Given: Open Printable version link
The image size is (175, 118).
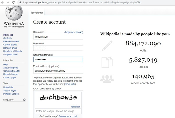Looking at the screenshot, I should [11, 94].
